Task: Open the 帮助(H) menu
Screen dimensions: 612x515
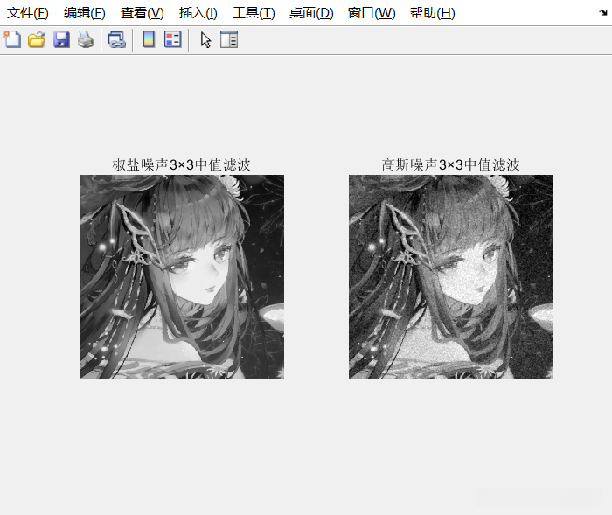Action: click(x=433, y=13)
